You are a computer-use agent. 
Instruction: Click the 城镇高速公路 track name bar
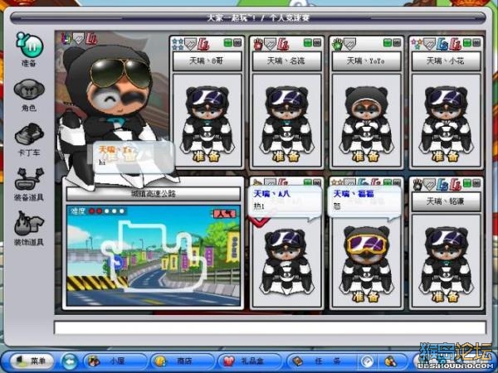pyautogui.click(x=154, y=194)
